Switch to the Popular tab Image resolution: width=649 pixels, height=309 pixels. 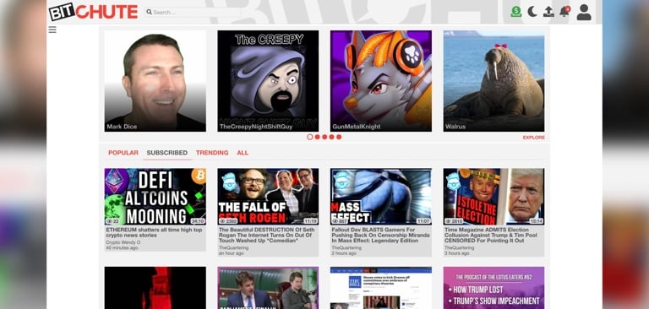pyautogui.click(x=123, y=153)
